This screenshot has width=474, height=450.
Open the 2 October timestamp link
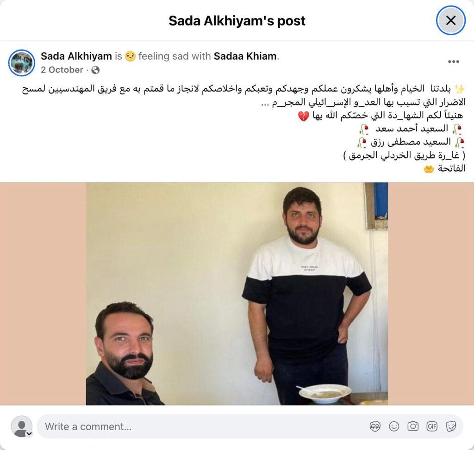coord(62,70)
